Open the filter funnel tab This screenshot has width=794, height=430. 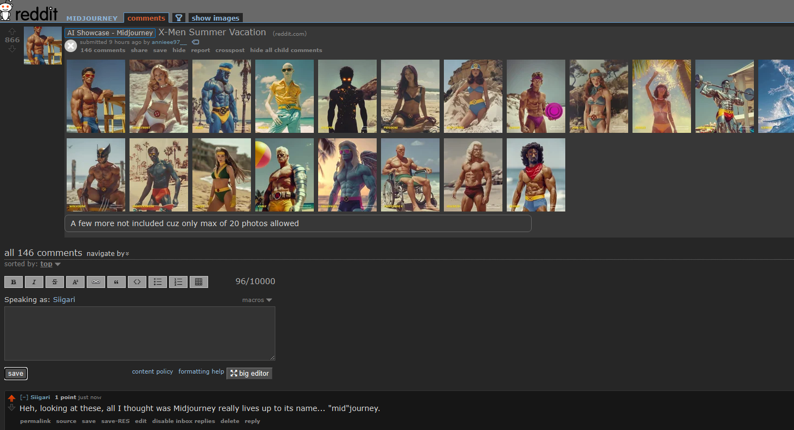pos(178,18)
